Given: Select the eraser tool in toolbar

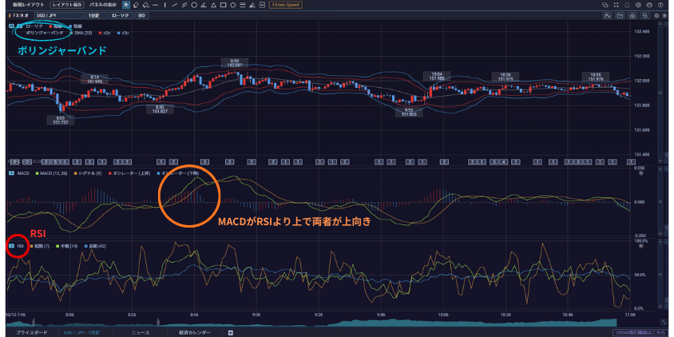Looking at the screenshot, I should pyautogui.click(x=136, y=5).
